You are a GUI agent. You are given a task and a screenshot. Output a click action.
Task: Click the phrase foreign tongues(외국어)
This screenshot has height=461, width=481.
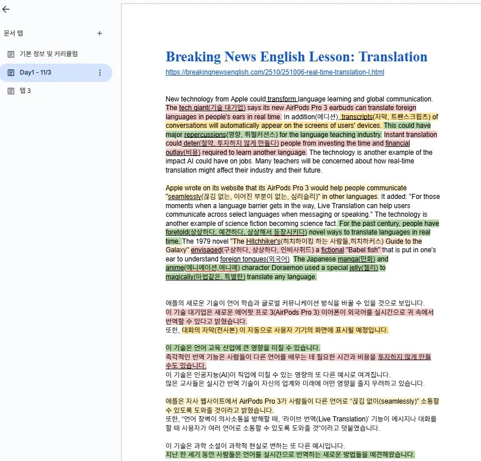255,259
